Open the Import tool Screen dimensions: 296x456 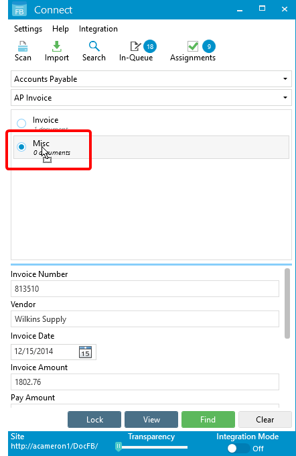pos(57,46)
